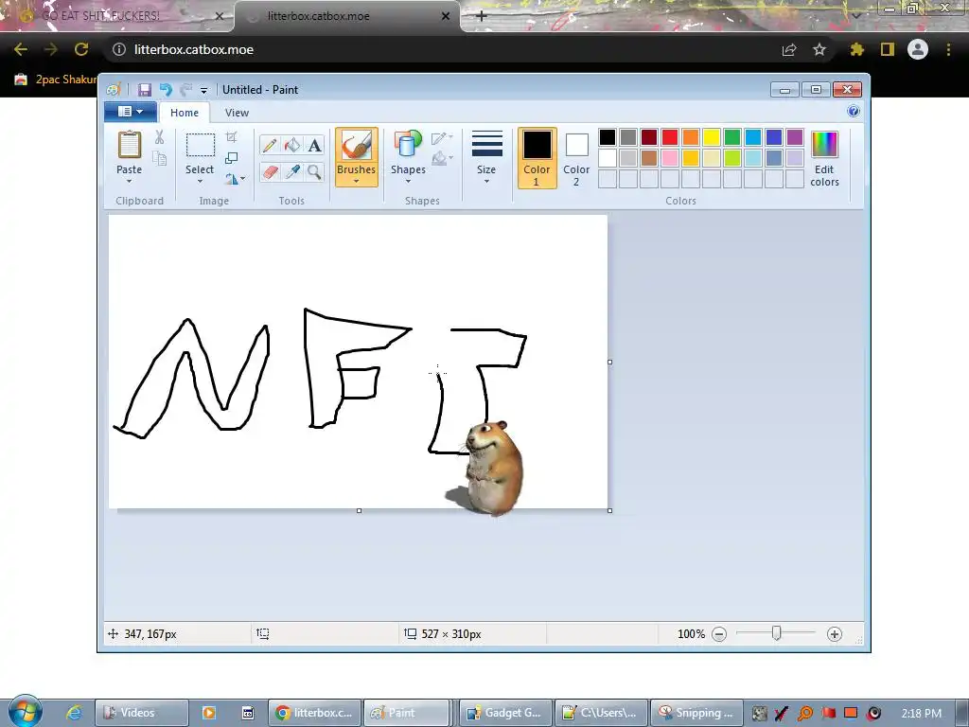Click the 2:18 PM taskbar clock
Viewport: 969px width, 727px height.
[922, 713]
